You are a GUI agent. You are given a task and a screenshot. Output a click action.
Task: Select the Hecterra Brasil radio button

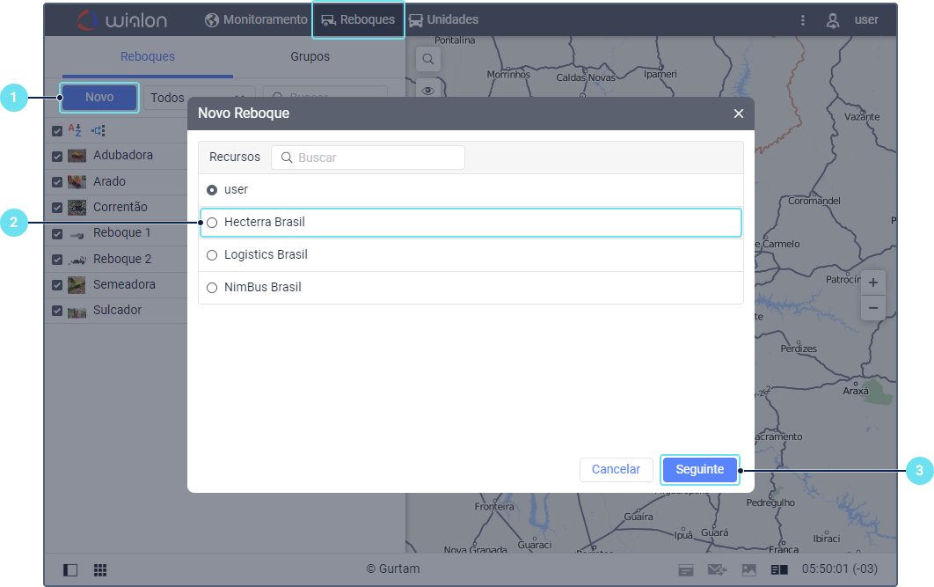212,223
